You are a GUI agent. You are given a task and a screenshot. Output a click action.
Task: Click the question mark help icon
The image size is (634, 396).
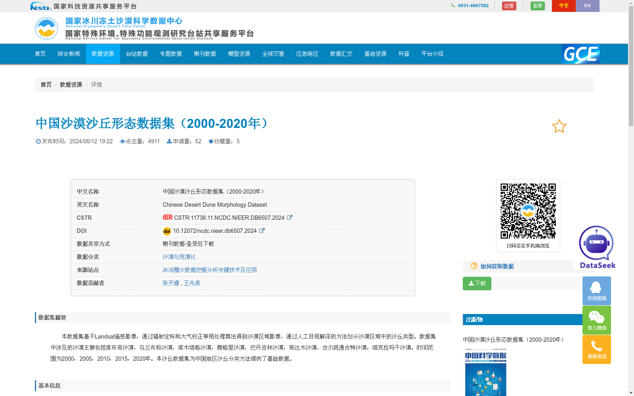[474, 266]
